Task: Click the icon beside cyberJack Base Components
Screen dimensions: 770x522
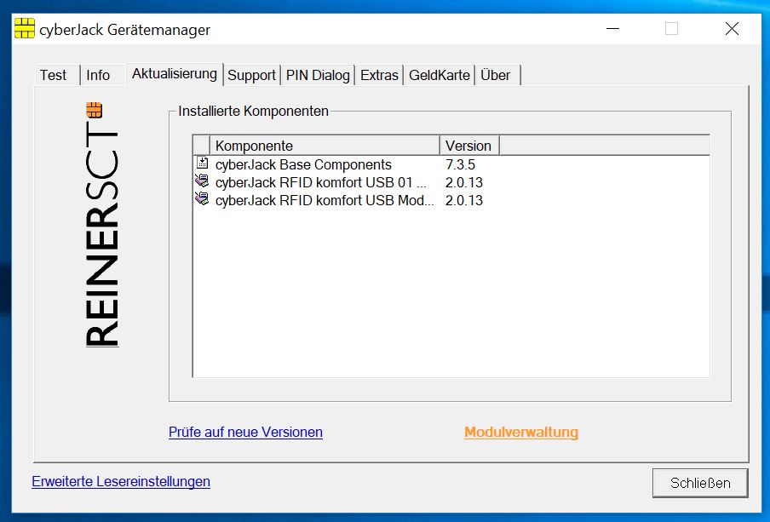Action: pos(202,163)
